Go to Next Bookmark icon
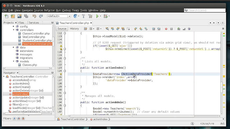This screenshot has width=230, height=129. (x=141, y=29)
